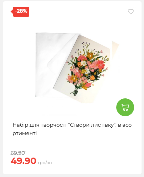
Task: Click the bouquet stem on the card picture
Action: [75, 92]
